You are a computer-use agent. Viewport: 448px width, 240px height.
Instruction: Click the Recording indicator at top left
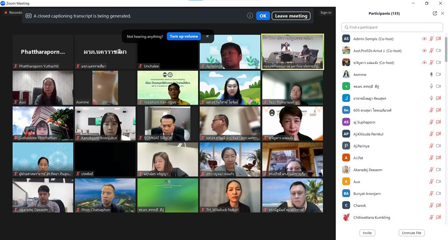[x=14, y=13]
